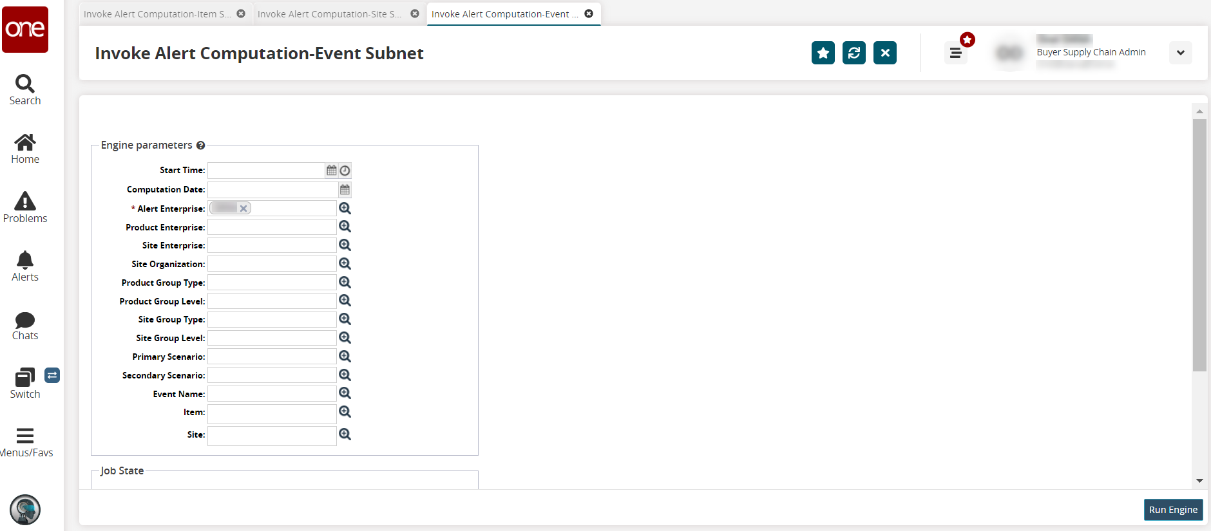Open Site Group Level lookup magnifier
Screen dimensions: 1211x531
coord(345,338)
